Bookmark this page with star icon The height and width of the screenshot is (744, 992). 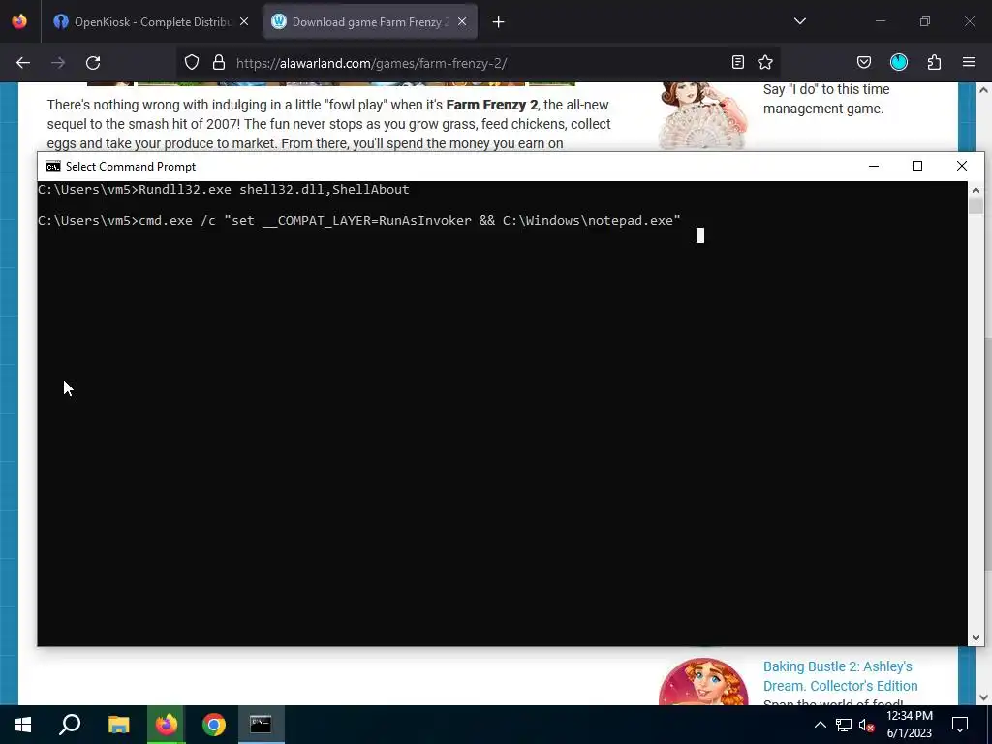(765, 62)
